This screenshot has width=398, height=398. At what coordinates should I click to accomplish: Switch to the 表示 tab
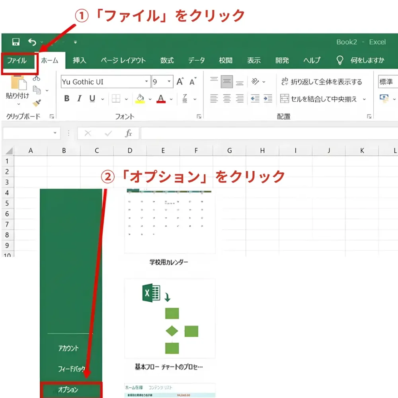254,60
